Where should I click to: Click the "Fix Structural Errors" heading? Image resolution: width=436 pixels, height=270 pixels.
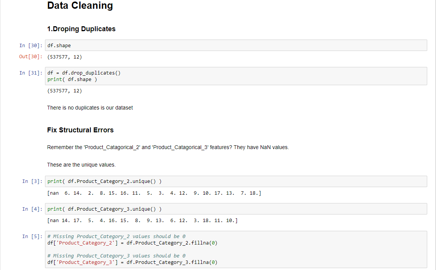[x=80, y=130]
